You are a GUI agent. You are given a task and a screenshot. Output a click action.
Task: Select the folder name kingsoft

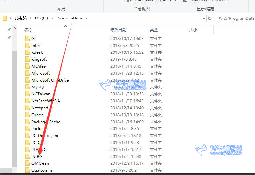[39, 59]
